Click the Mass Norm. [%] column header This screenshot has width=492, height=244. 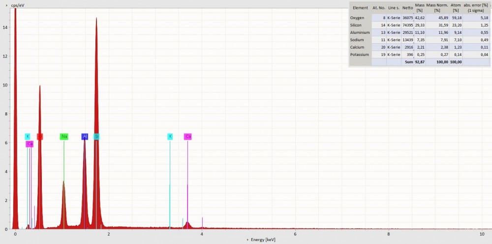click(437, 8)
